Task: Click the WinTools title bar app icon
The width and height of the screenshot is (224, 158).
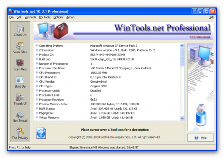Action: (x=10, y=11)
